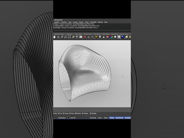Click the black Layer 06 color swatch
This screenshot has height=138, width=184.
pyautogui.click(x=69, y=118)
